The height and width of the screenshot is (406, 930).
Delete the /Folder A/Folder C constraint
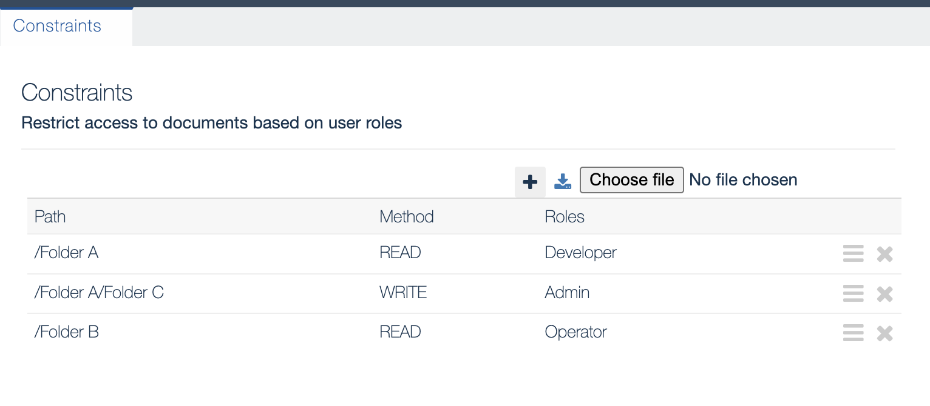884,294
